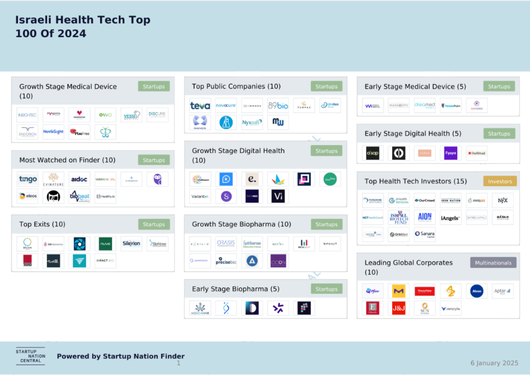
Task: Click the Pfizer logo
Action: [x=372, y=291]
